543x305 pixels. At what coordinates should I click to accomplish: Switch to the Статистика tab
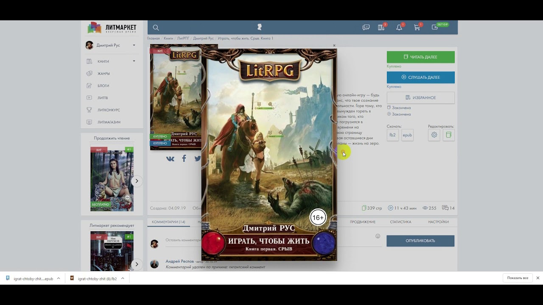pyautogui.click(x=400, y=222)
